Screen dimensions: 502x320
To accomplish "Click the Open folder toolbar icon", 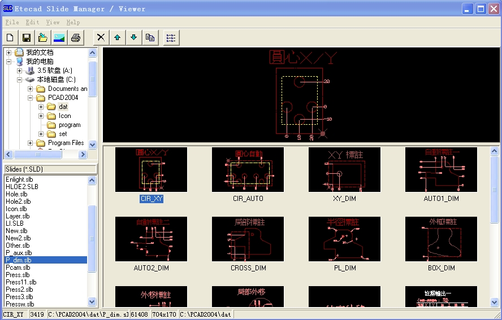I will tap(42, 38).
